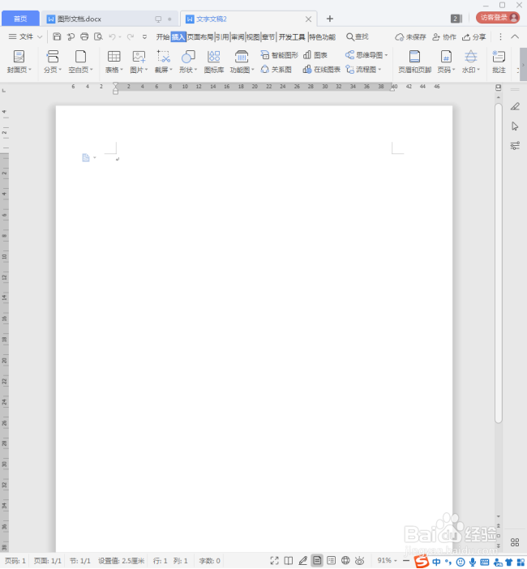Viewport: 527px width, 569px height.
Task: Open the 页面布局 ribbon tab
Action: (200, 37)
